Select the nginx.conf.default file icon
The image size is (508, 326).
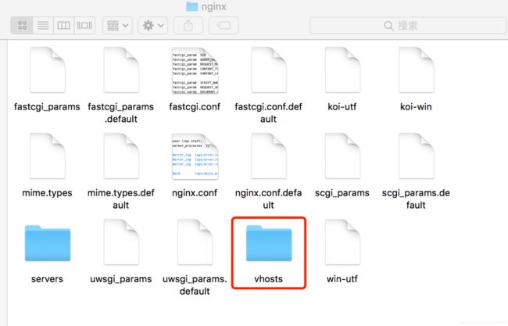[269, 156]
